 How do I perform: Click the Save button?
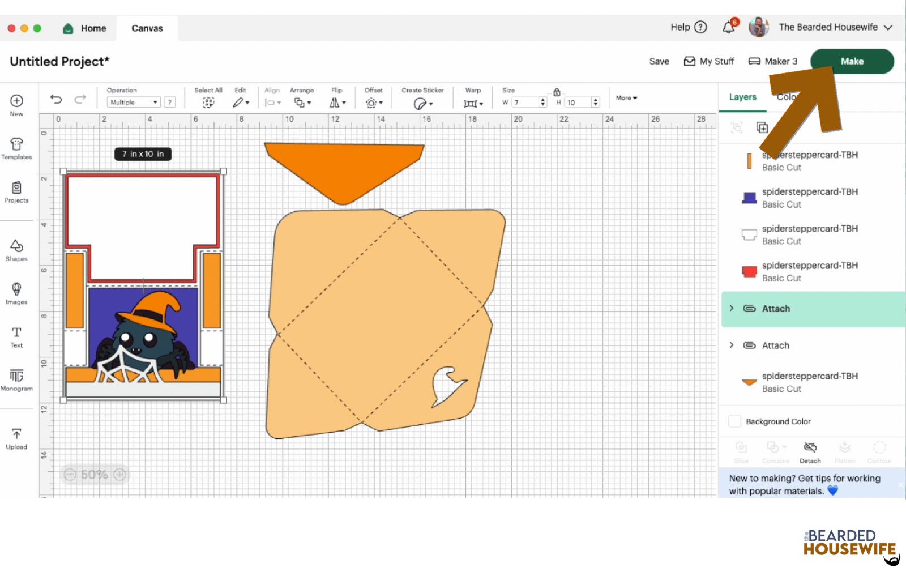point(659,62)
